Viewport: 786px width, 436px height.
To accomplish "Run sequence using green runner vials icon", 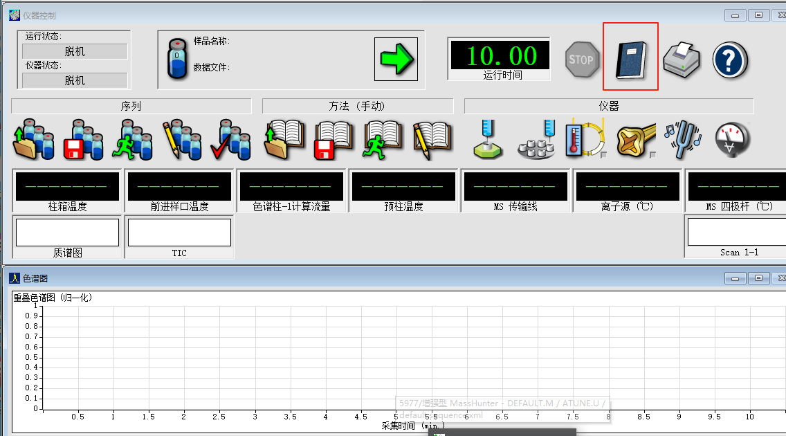I will coord(133,139).
